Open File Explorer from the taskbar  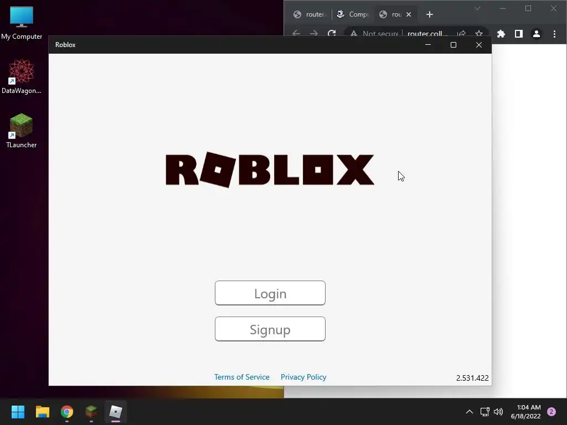[42, 412]
